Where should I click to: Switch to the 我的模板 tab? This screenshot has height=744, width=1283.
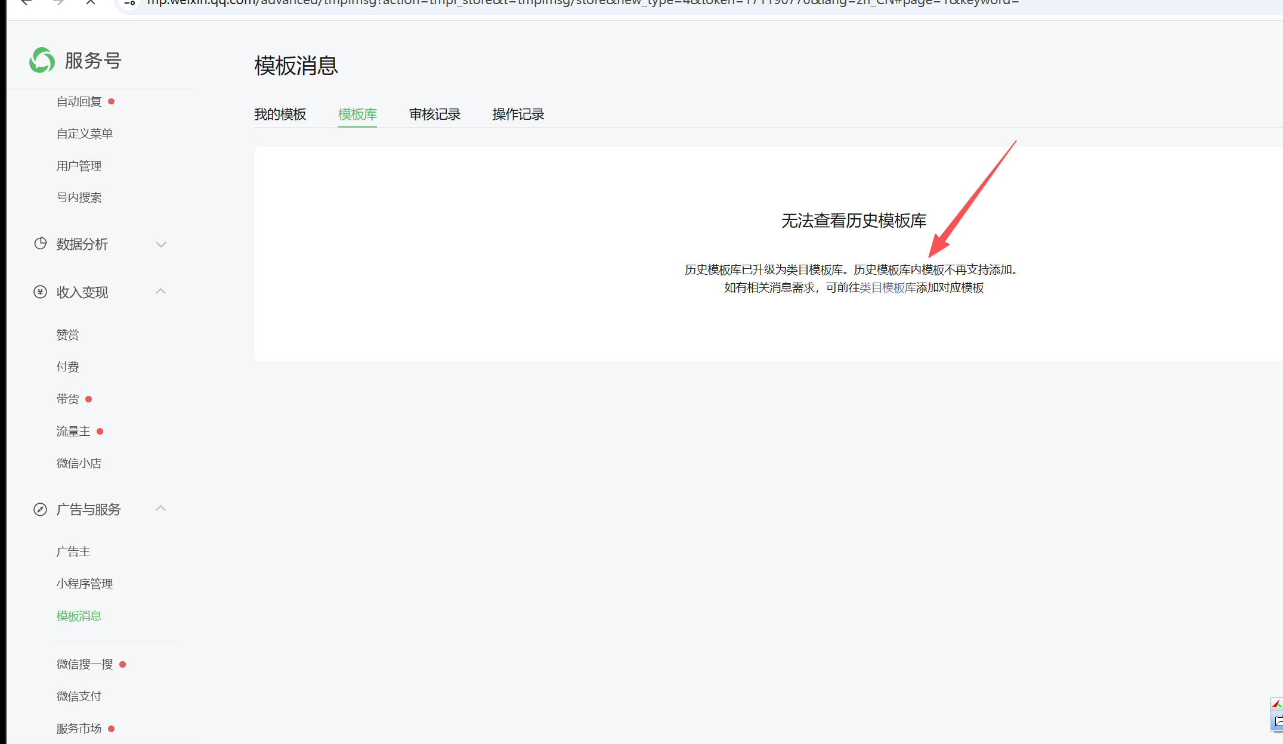pyautogui.click(x=280, y=114)
